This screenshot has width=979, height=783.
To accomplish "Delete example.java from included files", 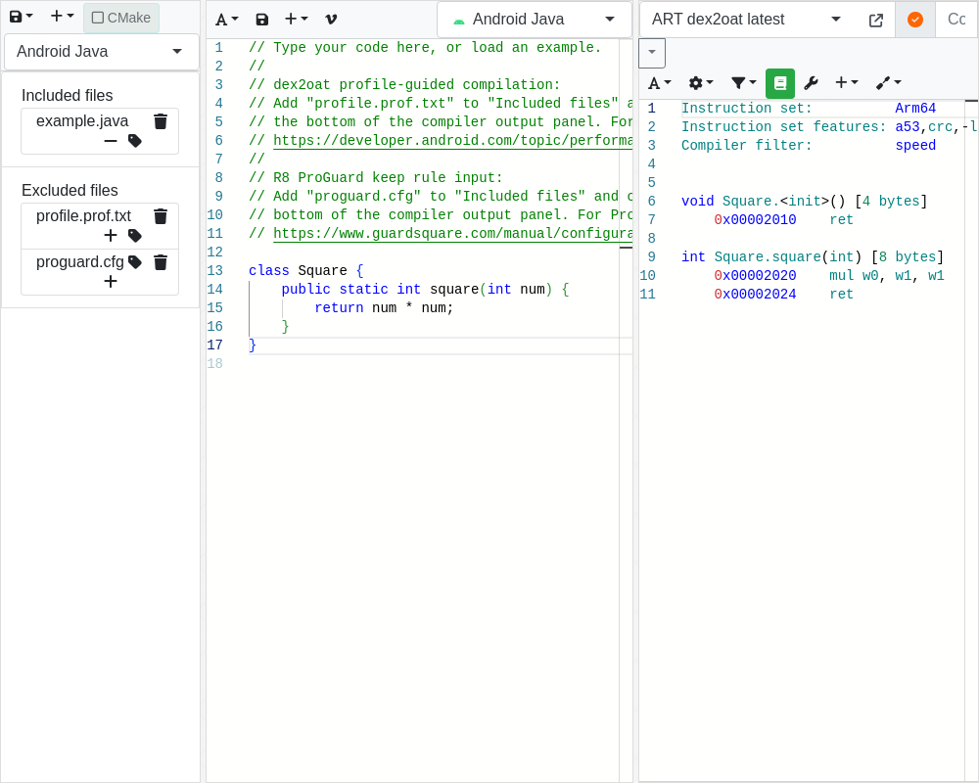I will coord(161,121).
